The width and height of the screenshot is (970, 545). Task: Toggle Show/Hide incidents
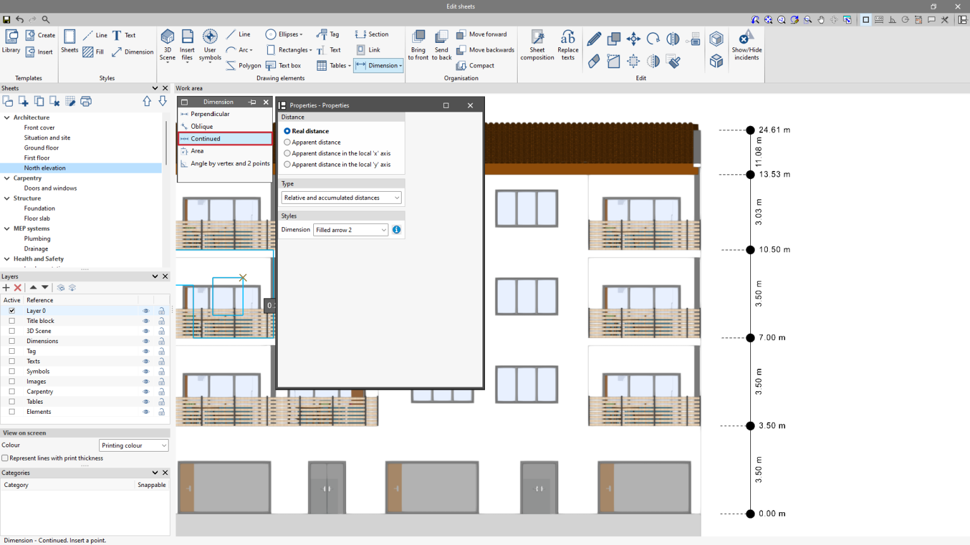pos(746,43)
